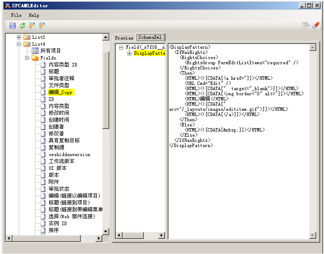Image resolution: width=324 pixels, height=254 pixels.
Task: Select the 标题(链接到项目) field
Action: pyautogui.click(x=69, y=203)
